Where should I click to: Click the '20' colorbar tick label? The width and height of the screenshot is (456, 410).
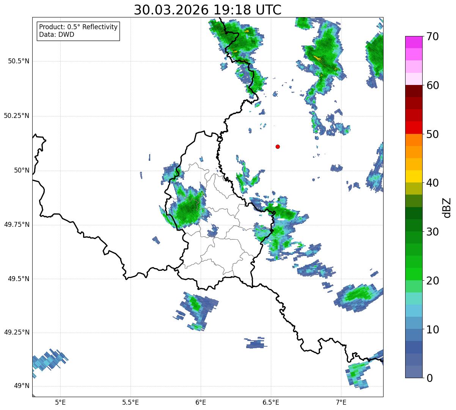(x=432, y=281)
